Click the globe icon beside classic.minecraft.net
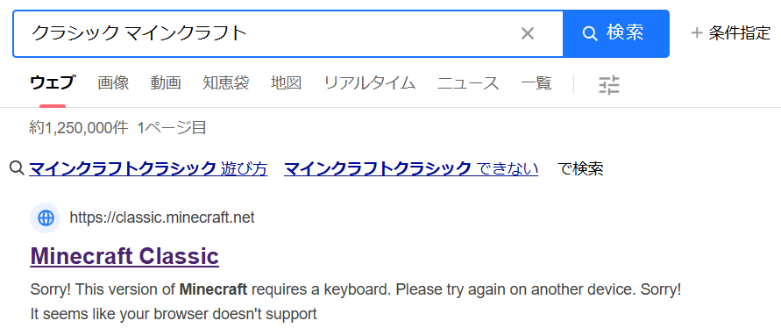 pyautogui.click(x=46, y=217)
